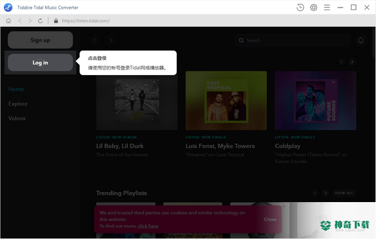Click the 'Trending Playlists' heading
The width and height of the screenshot is (376, 239).
(122, 193)
